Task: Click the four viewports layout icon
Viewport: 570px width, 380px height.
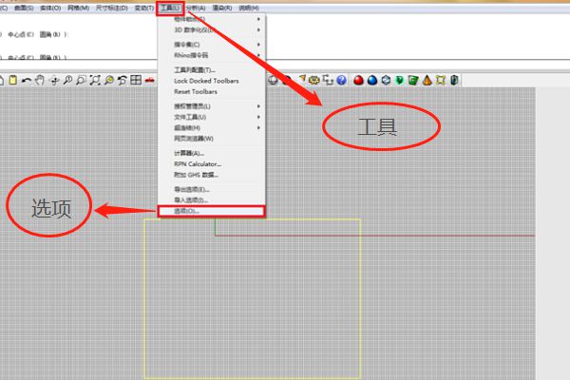Action: [x=136, y=80]
